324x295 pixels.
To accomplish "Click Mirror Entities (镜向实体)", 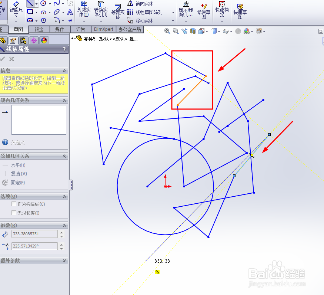I will 140,3.
